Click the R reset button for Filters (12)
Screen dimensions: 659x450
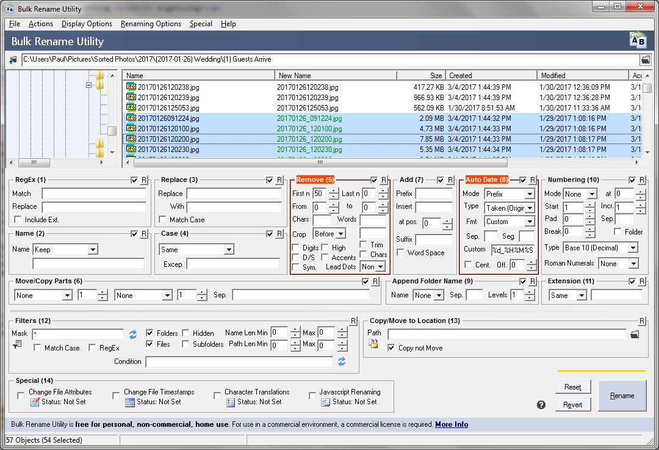click(x=353, y=321)
